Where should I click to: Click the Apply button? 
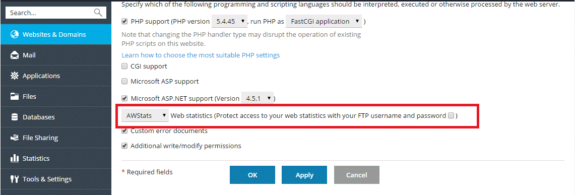coord(304,175)
